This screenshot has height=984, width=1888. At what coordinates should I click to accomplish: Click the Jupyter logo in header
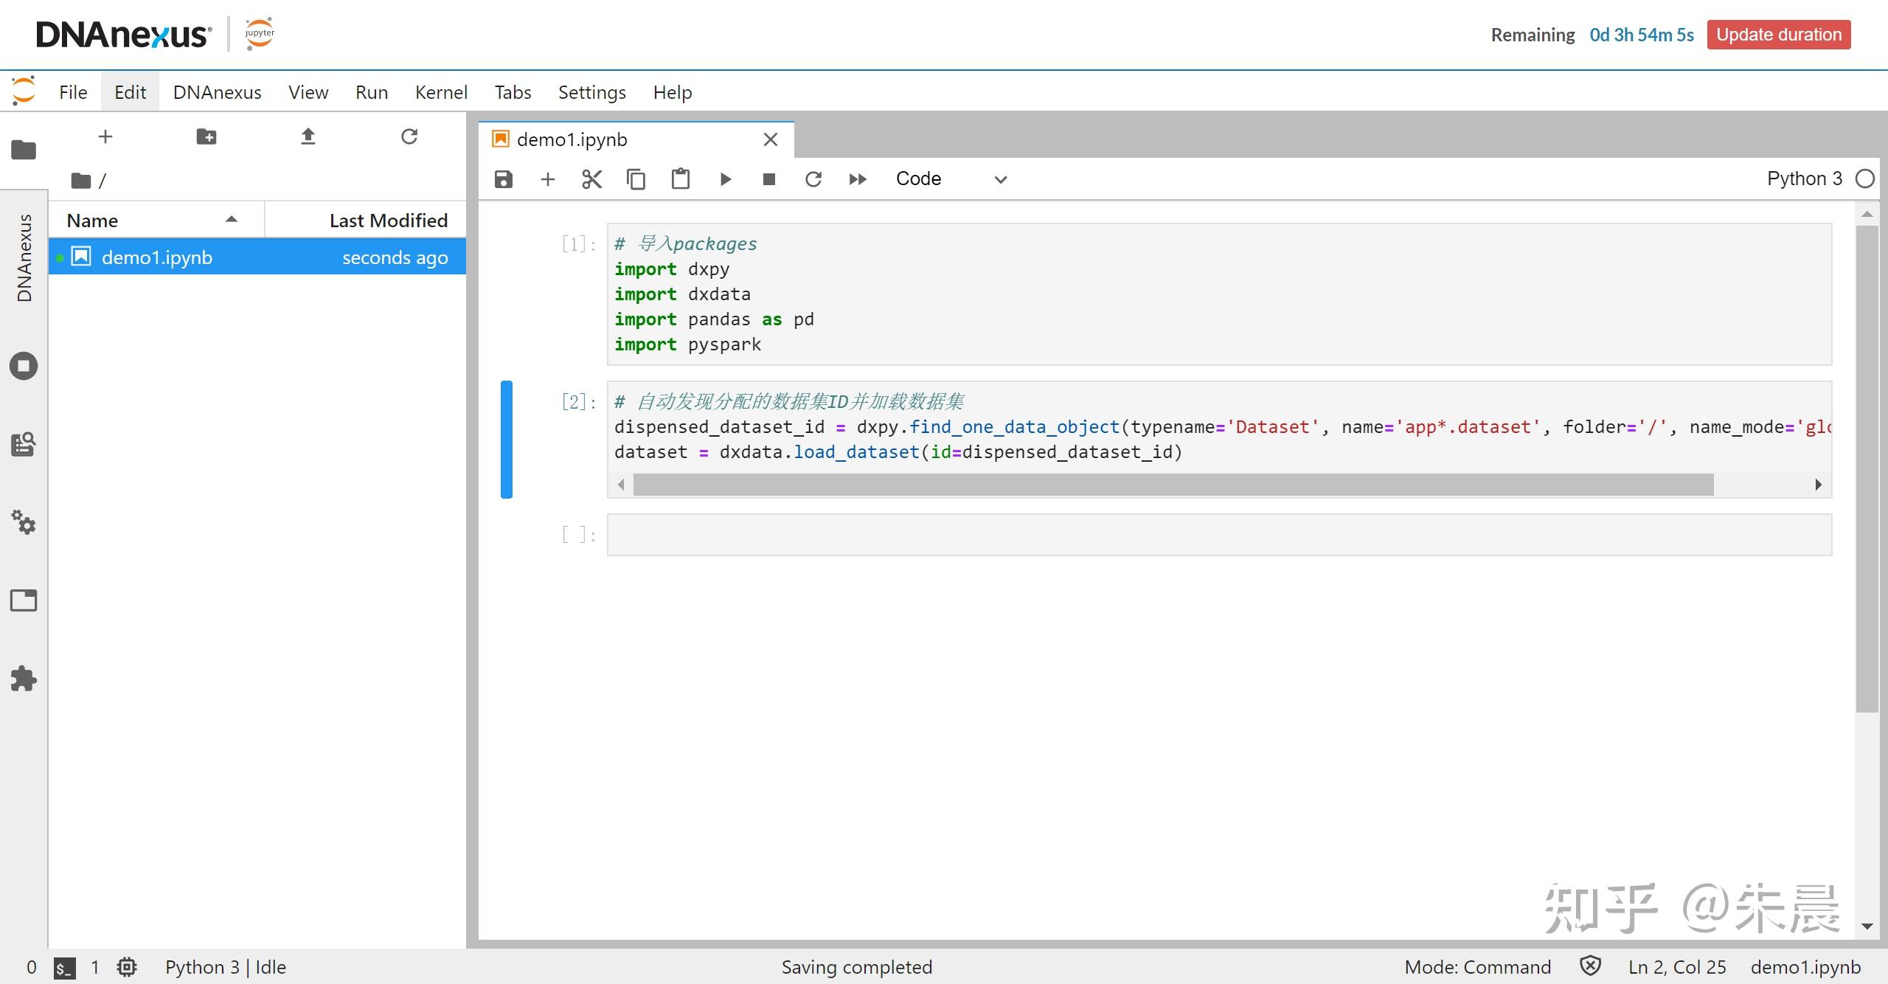tap(260, 34)
